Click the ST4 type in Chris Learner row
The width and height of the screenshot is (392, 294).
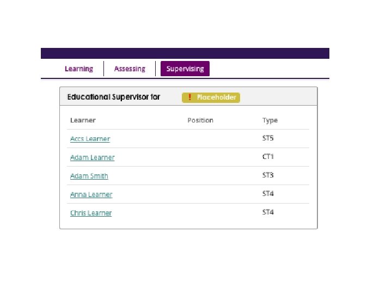(268, 212)
